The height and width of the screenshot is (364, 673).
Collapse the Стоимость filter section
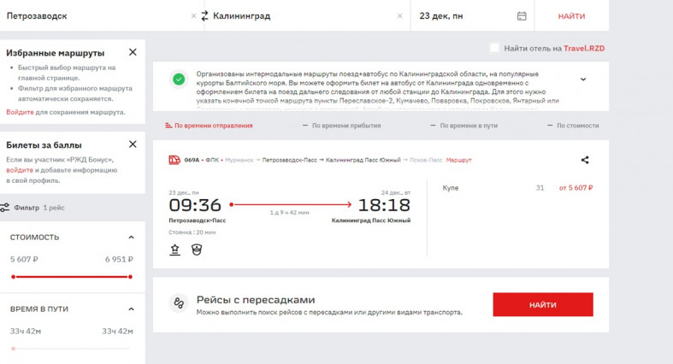[x=131, y=238]
